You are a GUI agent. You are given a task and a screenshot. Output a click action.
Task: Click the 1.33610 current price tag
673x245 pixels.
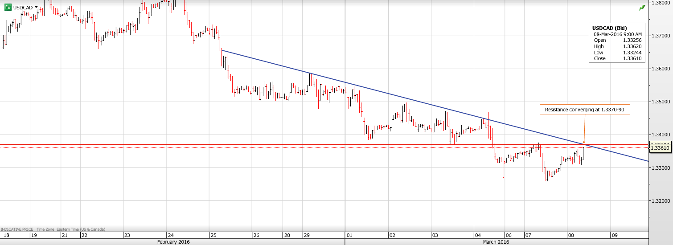[660, 148]
